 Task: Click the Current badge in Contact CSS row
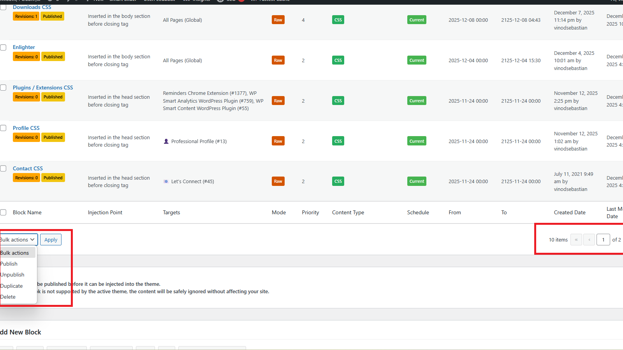417,181
